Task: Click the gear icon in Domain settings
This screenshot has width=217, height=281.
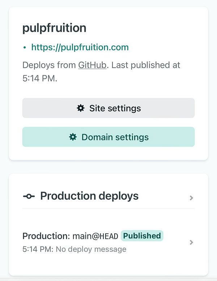Action: click(x=73, y=137)
